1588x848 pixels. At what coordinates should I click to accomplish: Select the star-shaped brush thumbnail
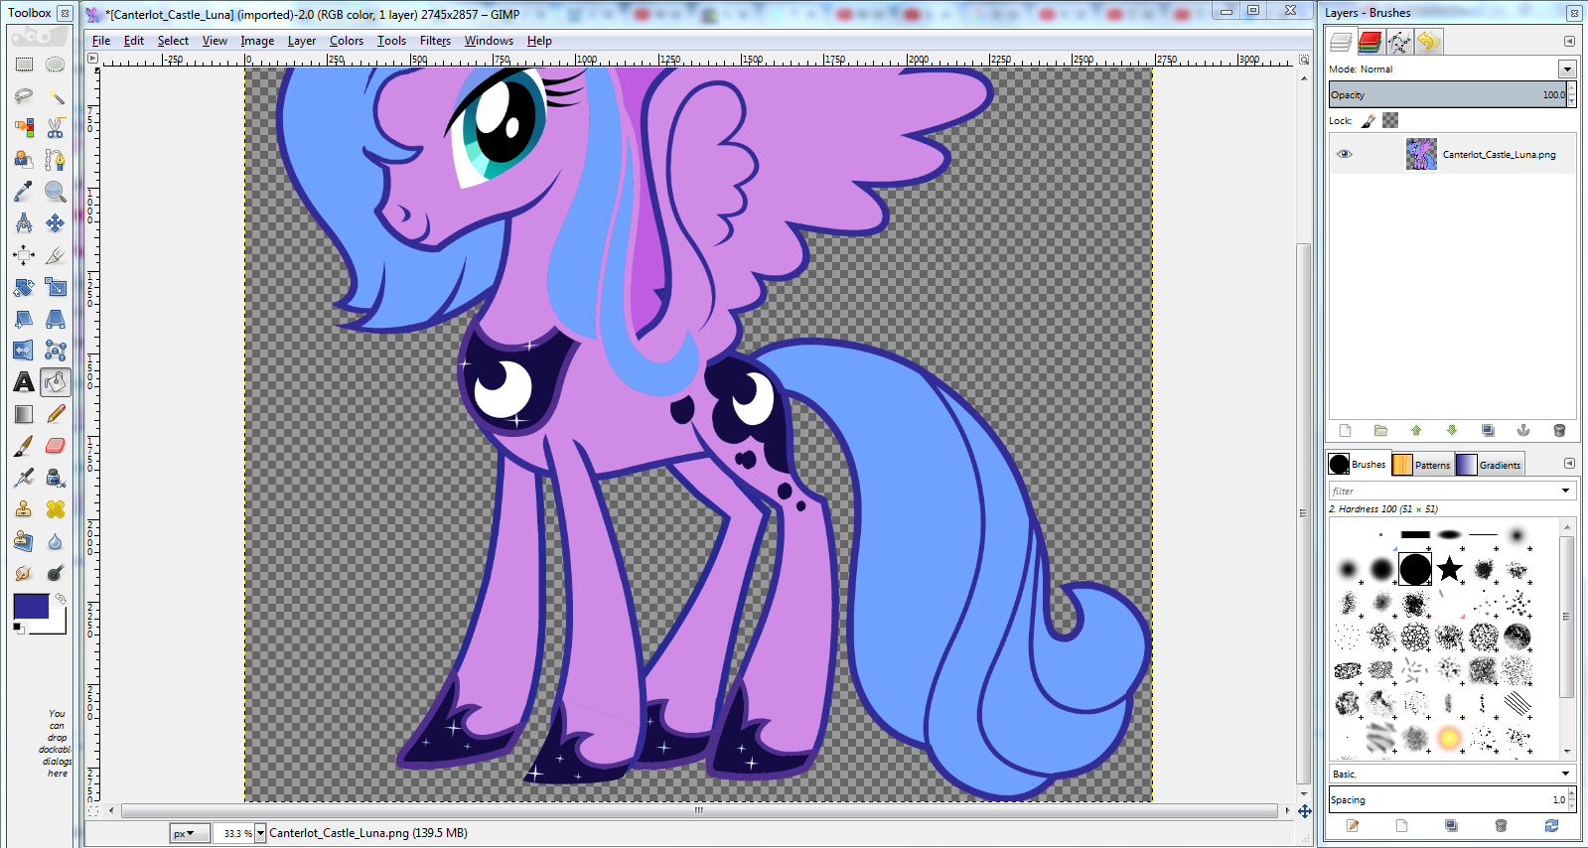tap(1449, 569)
